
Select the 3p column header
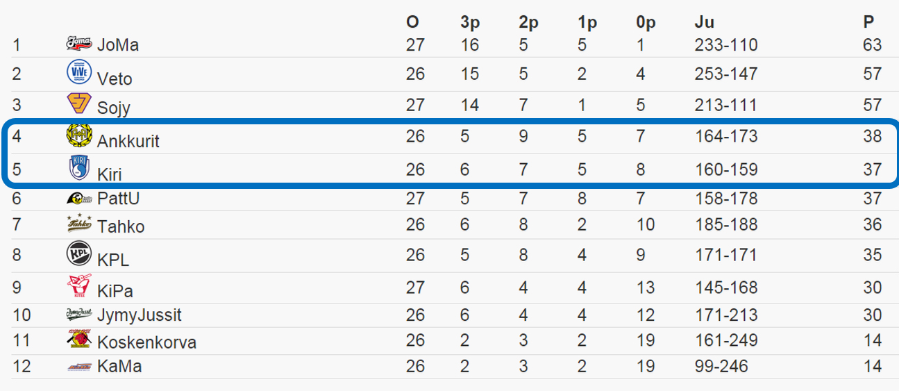[470, 23]
